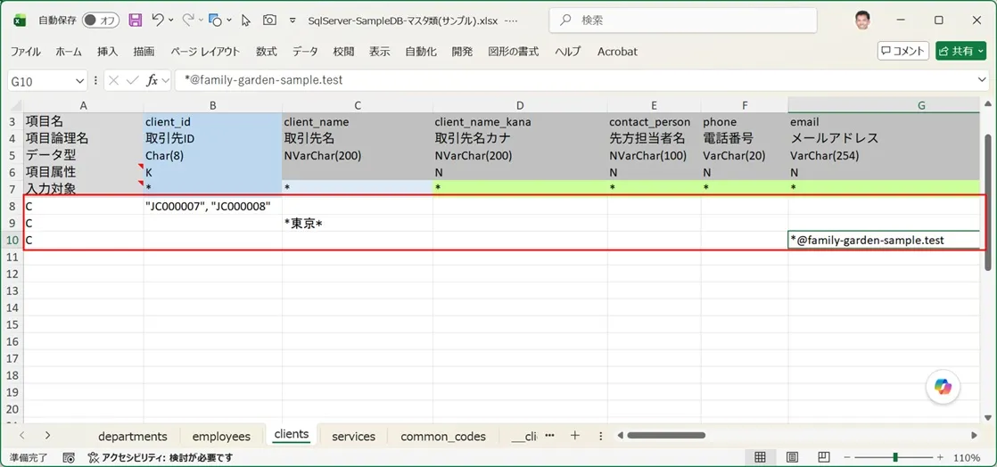Click the formula bar enter checkmark icon

coord(133,81)
